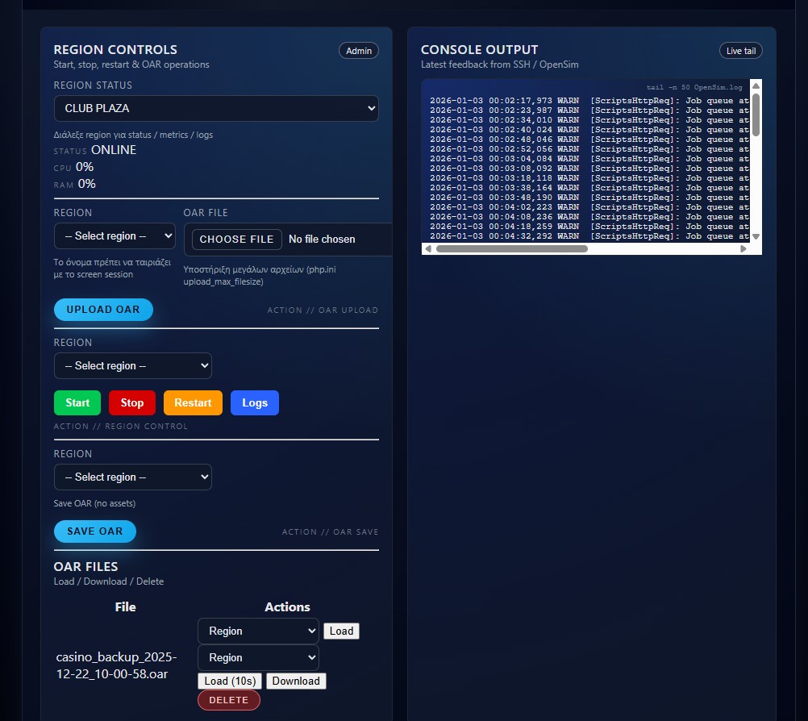This screenshot has height=721, width=808.
Task: Click the Admin badge
Action: click(359, 51)
